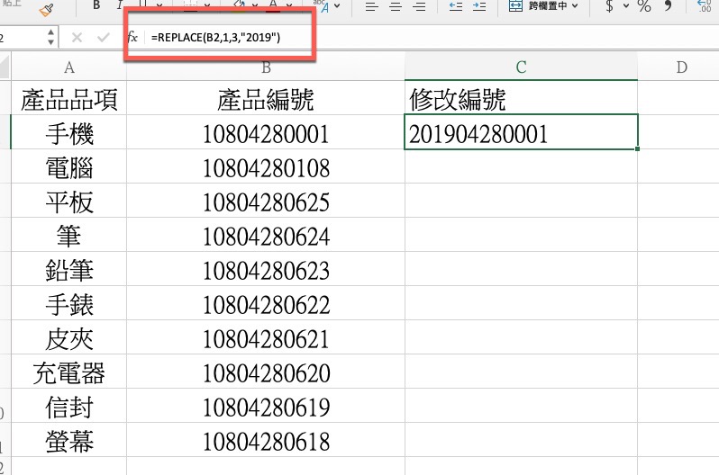Click the 產品編號 header cell
The width and height of the screenshot is (719, 475).
tap(266, 97)
